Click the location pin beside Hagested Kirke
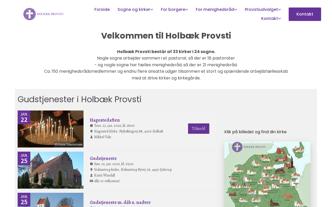 [x=91, y=131]
